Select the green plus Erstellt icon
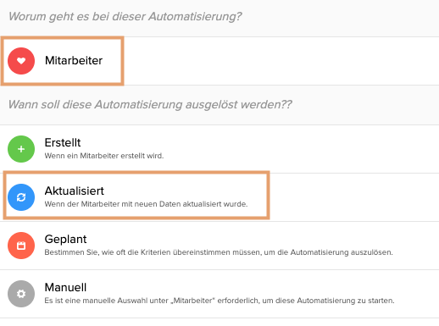This screenshot has width=439, height=326. [21, 149]
